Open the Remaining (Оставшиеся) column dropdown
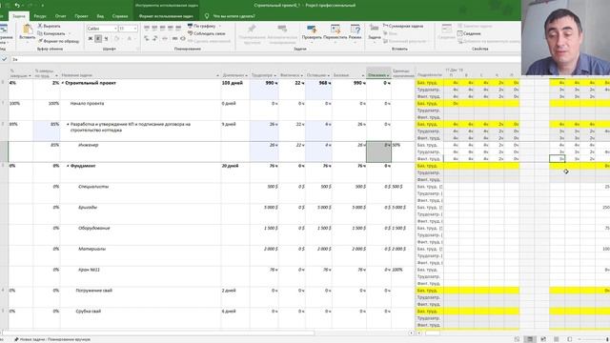610x343 pixels. tap(328, 75)
